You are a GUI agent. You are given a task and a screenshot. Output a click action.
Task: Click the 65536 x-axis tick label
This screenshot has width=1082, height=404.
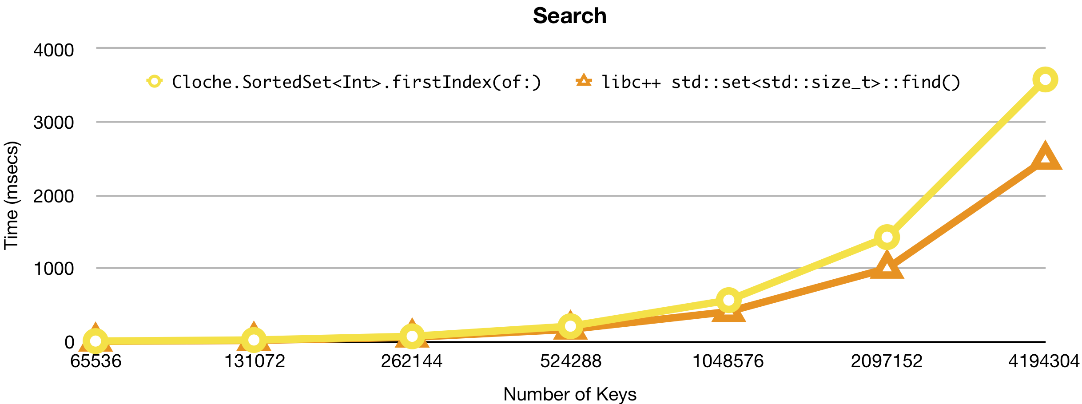click(x=96, y=361)
